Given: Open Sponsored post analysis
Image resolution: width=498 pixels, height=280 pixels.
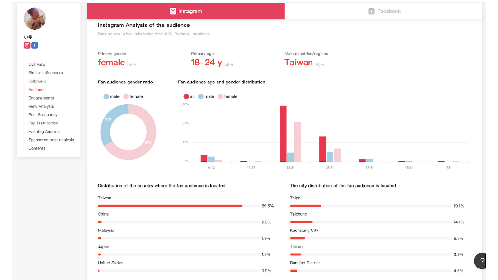Looking at the screenshot, I should [x=51, y=140].
